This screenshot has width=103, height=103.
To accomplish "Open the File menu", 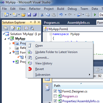I will point(4,9).
